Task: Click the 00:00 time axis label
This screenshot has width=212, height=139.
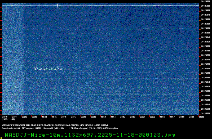Action: coord(201,117)
